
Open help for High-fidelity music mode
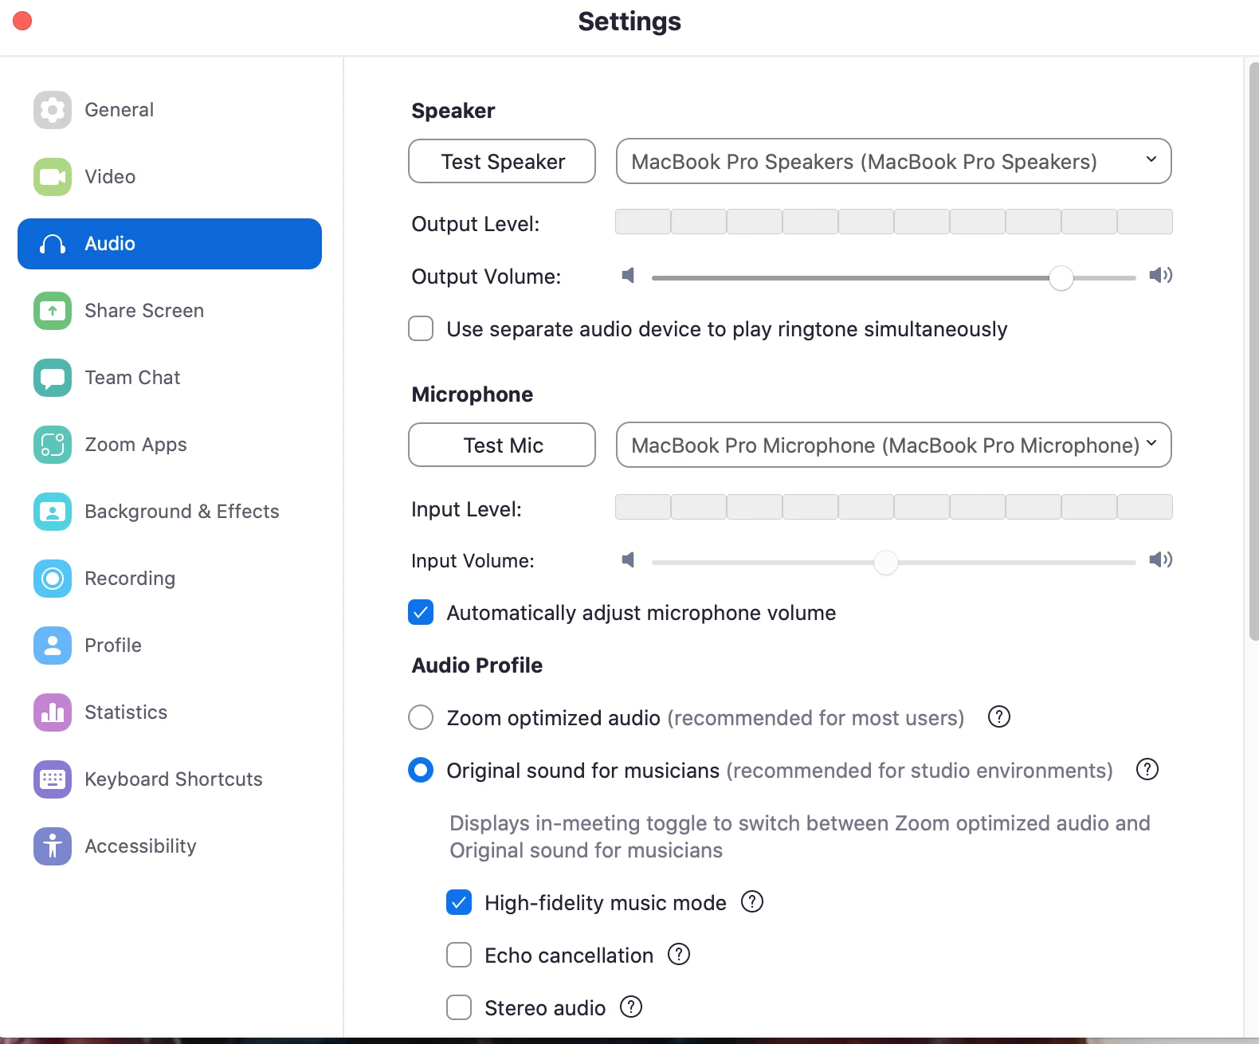752,902
